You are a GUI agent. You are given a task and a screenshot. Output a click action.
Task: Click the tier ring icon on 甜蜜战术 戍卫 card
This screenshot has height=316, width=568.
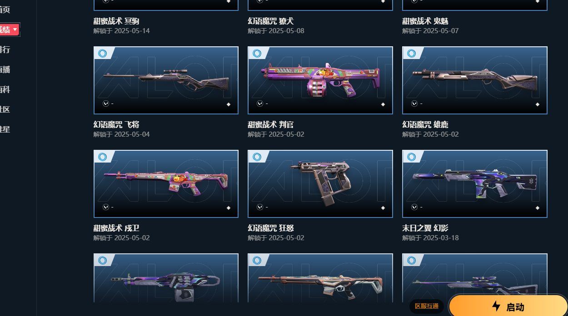pyautogui.click(x=103, y=157)
